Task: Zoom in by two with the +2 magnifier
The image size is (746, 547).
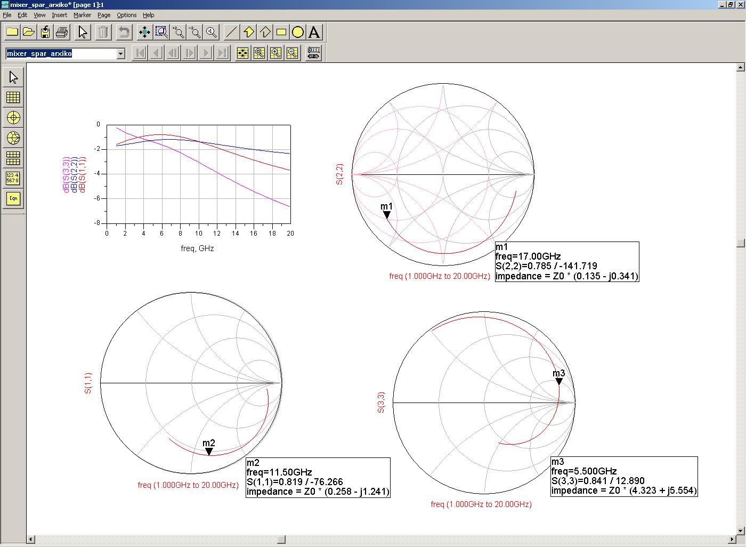Action: pyautogui.click(x=178, y=32)
